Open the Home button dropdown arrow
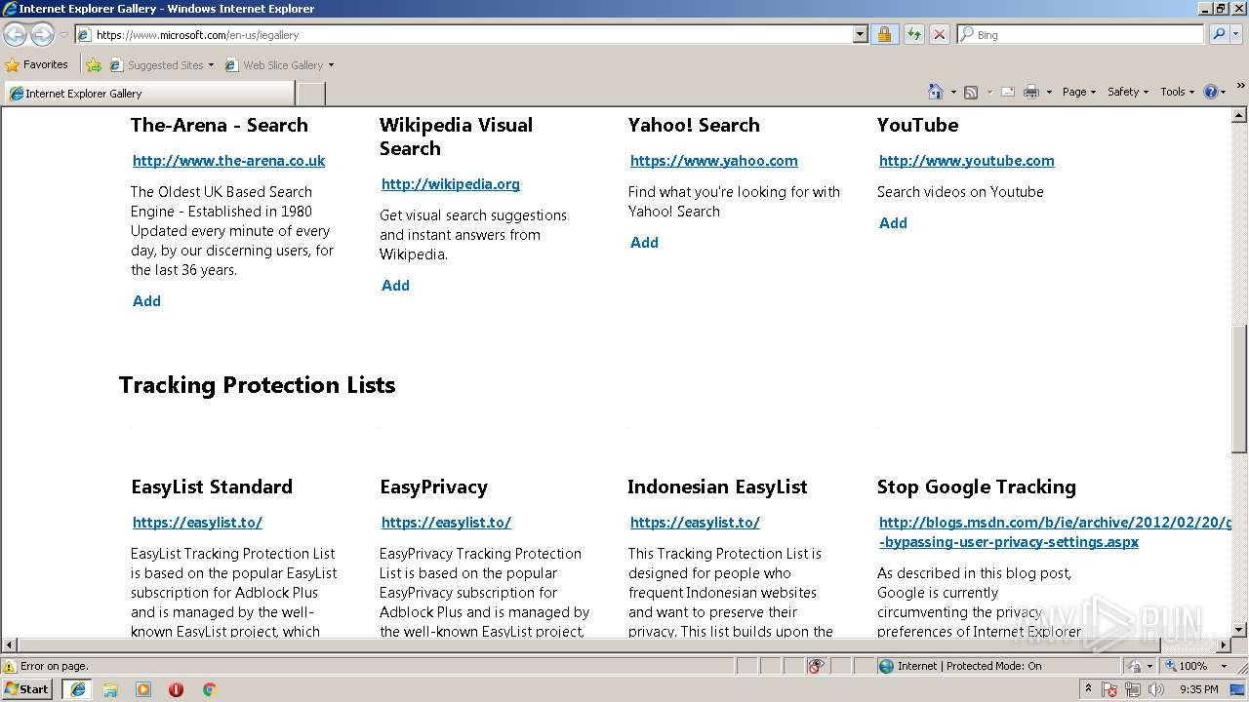 tap(951, 92)
